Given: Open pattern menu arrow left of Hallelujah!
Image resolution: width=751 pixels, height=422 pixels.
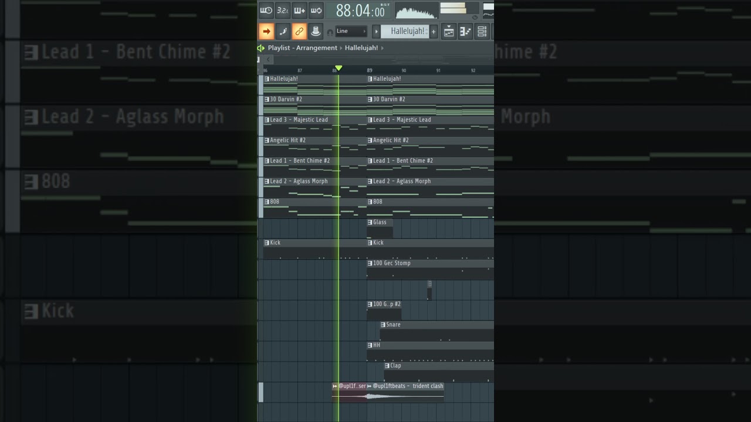Looking at the screenshot, I should [377, 31].
